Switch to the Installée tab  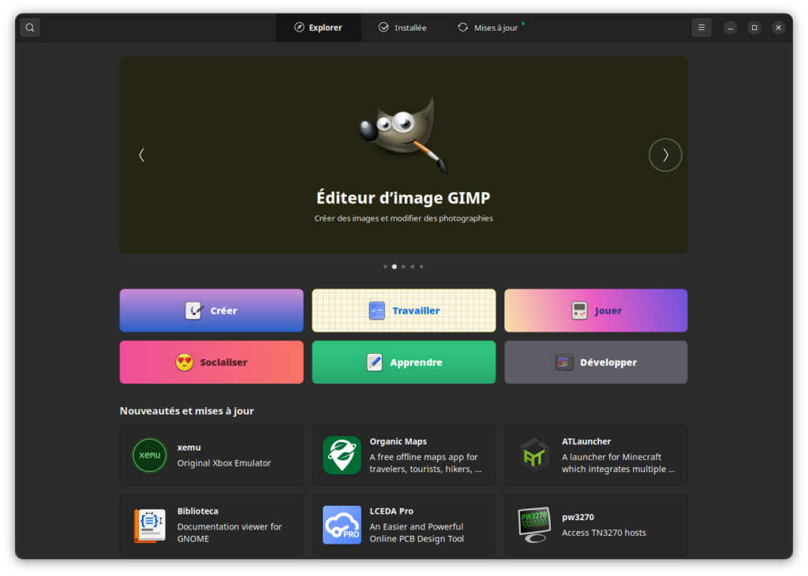[402, 28]
